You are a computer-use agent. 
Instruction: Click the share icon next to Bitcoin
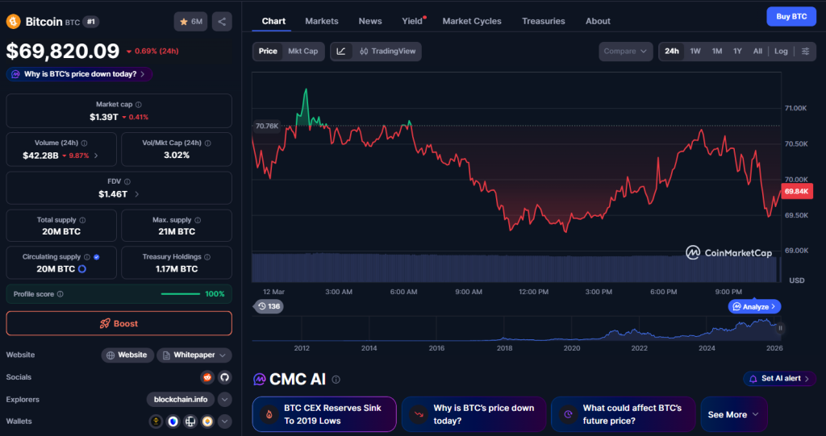coord(222,22)
